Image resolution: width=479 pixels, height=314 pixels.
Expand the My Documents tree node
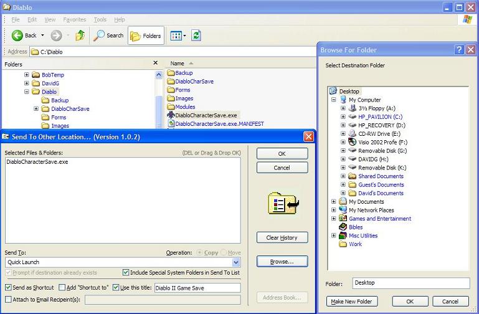[x=334, y=202]
